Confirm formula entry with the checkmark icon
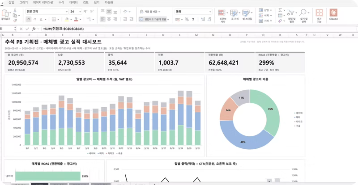This screenshot has height=185, width=358. [27, 29]
